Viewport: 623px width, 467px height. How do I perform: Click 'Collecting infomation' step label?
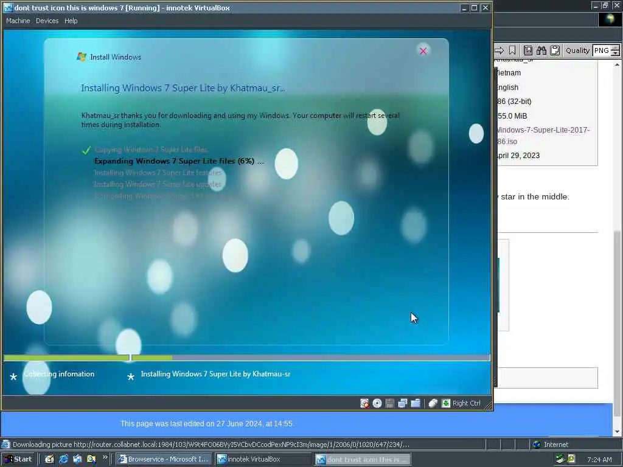coord(59,374)
